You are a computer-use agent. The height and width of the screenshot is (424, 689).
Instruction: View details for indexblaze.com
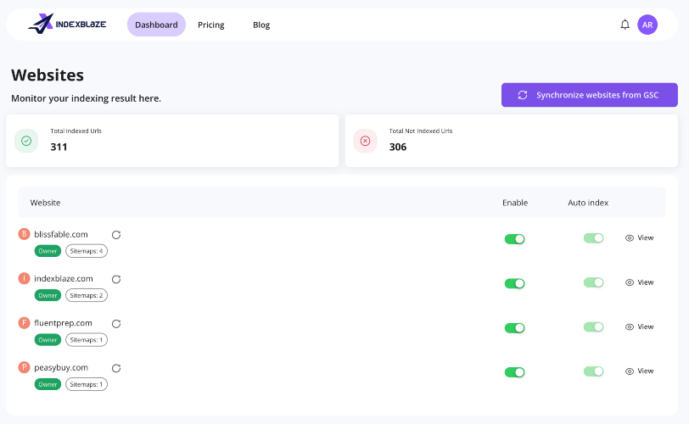pyautogui.click(x=639, y=282)
